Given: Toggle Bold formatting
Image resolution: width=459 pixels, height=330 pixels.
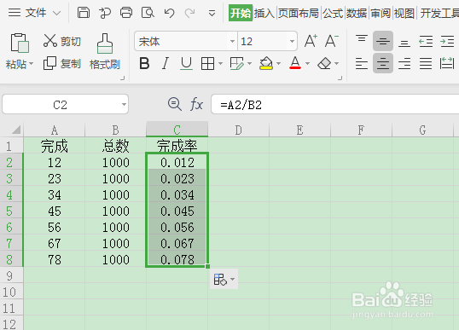Looking at the screenshot, I should click(144, 63).
